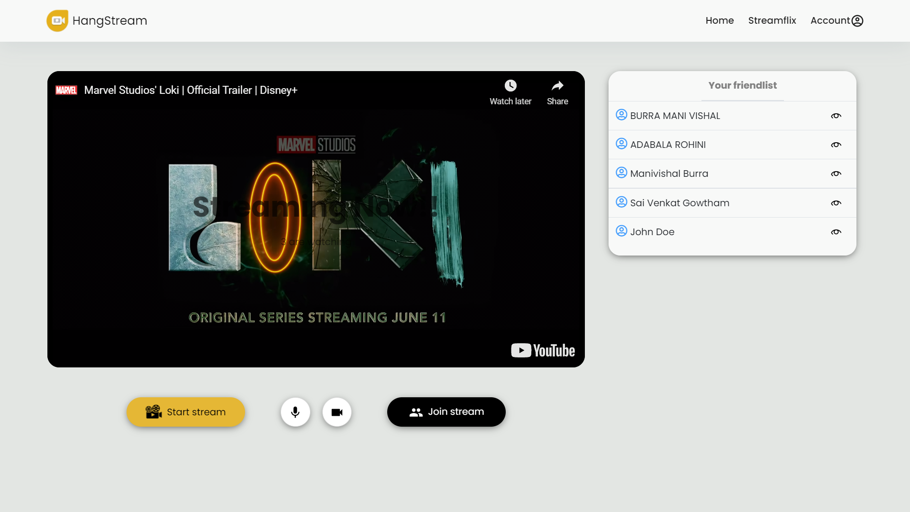Click the YouTube logo on the video
The width and height of the screenshot is (910, 512).
tap(543, 350)
